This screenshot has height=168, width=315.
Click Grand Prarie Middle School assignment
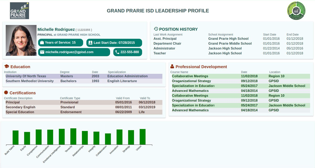(230, 43)
